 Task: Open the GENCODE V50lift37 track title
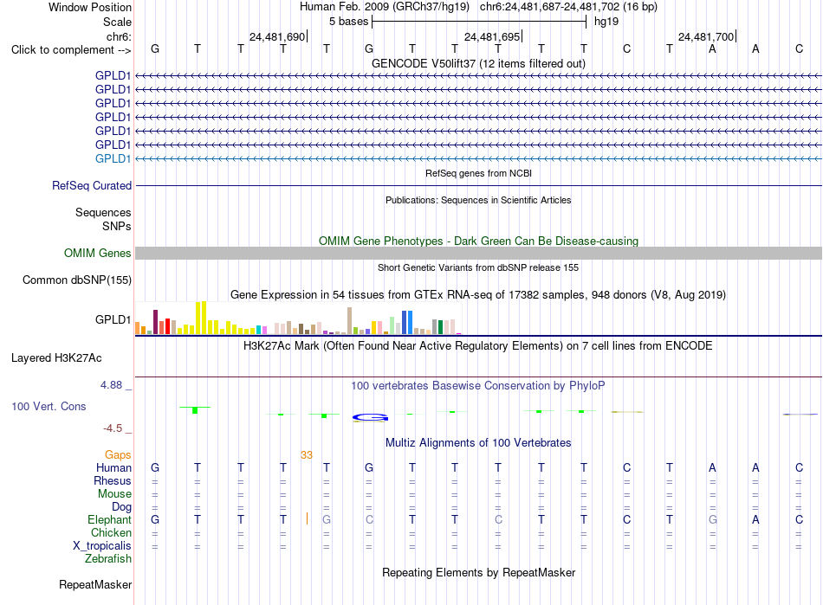pos(478,63)
